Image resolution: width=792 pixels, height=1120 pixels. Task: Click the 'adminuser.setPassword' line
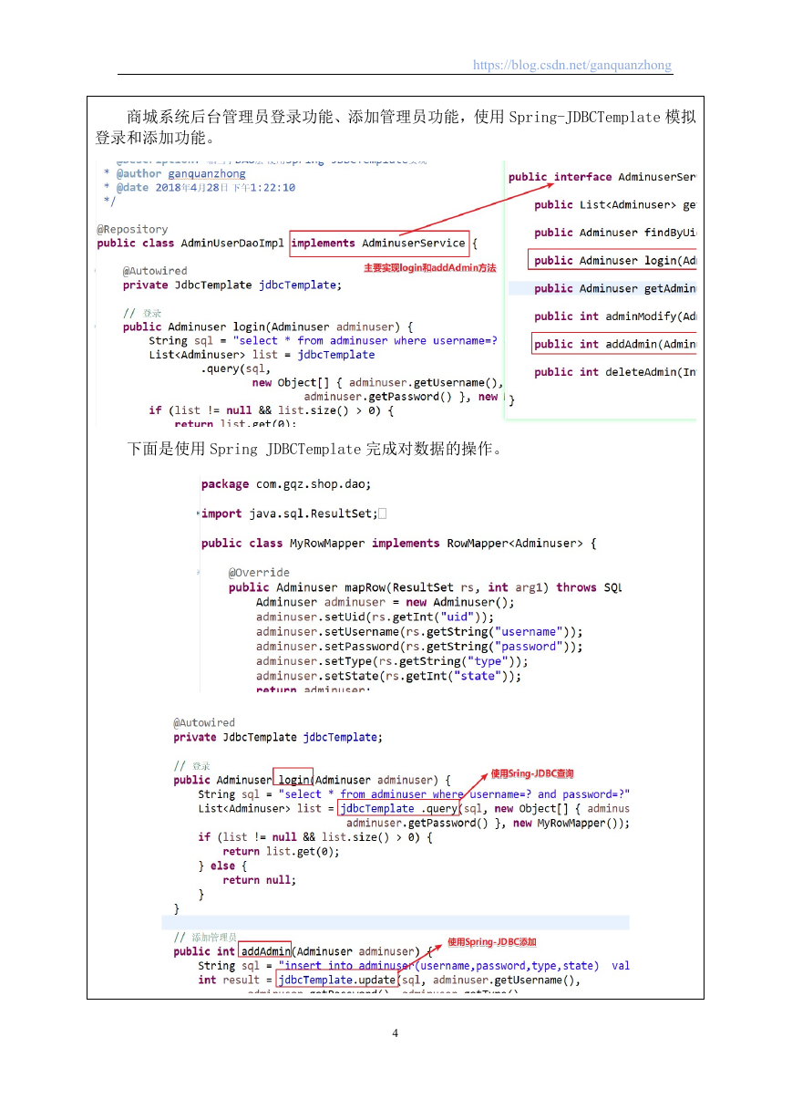(x=419, y=647)
